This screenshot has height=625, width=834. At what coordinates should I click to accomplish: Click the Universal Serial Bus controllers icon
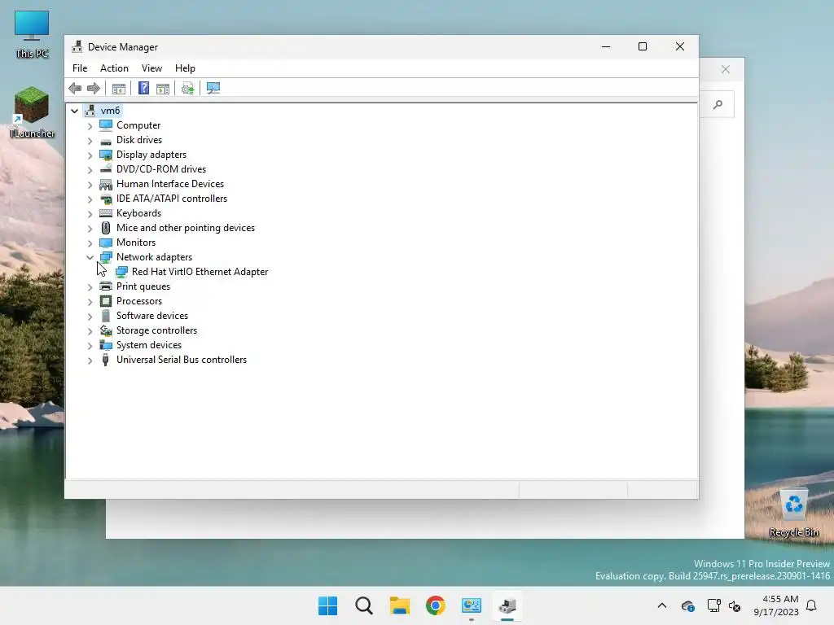106,360
